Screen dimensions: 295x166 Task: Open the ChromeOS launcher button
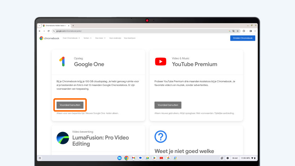pos(40,158)
